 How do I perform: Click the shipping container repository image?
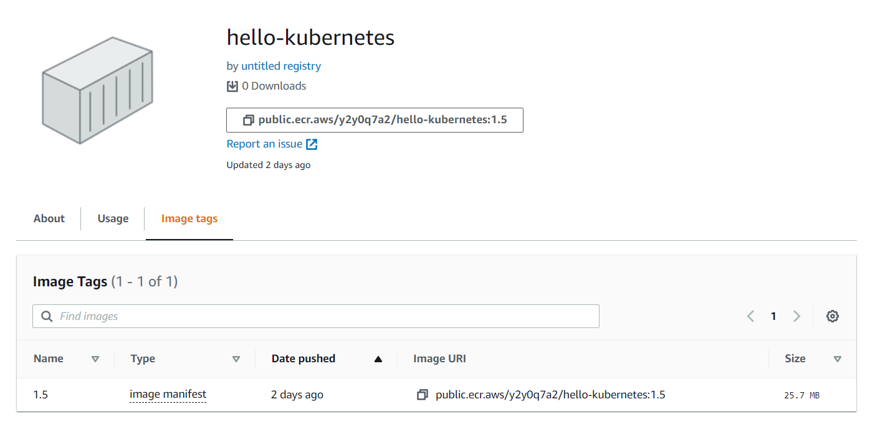click(97, 91)
